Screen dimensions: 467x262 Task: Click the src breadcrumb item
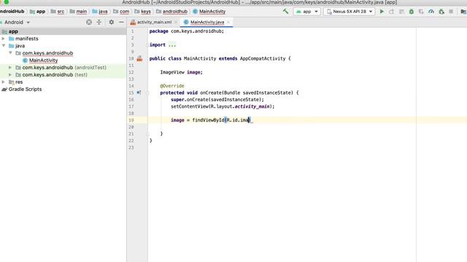(57, 12)
